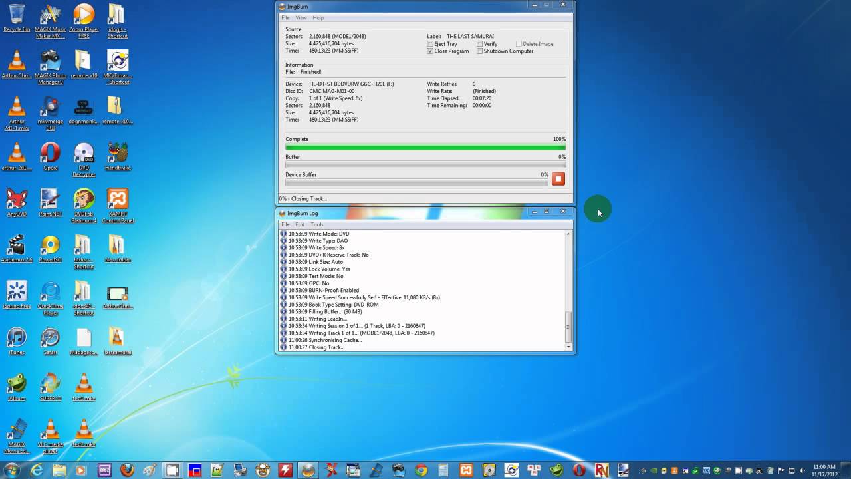The width and height of the screenshot is (851, 479).
Task: Click the Delete Image checkbox
Action: pyautogui.click(x=519, y=44)
